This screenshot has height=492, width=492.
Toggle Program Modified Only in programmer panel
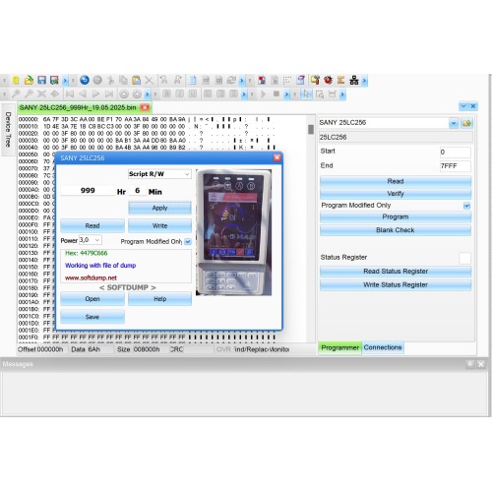point(466,206)
